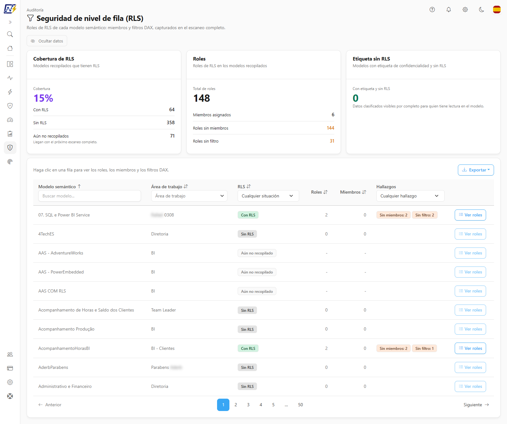This screenshot has width=507, height=424.
Task: Open the Exportar dropdown
Action: pos(476,170)
